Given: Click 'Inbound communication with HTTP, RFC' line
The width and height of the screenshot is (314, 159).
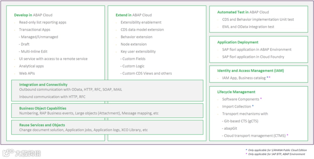Looking at the screenshot, I should tap(52, 97).
